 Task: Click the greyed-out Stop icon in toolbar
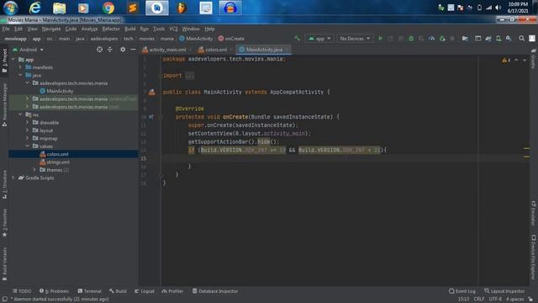[452, 39]
